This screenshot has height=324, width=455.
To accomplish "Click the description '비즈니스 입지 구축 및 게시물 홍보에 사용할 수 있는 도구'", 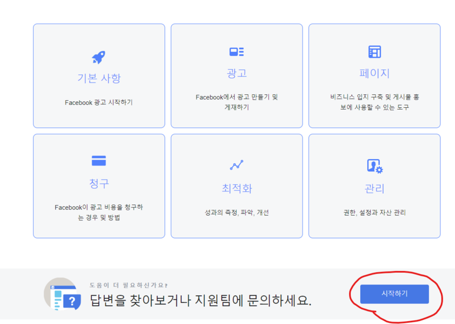I will [374, 102].
